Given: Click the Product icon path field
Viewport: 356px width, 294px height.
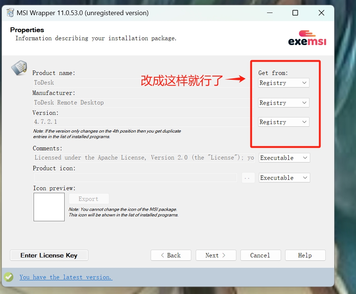Looking at the screenshot, I should (135, 178).
